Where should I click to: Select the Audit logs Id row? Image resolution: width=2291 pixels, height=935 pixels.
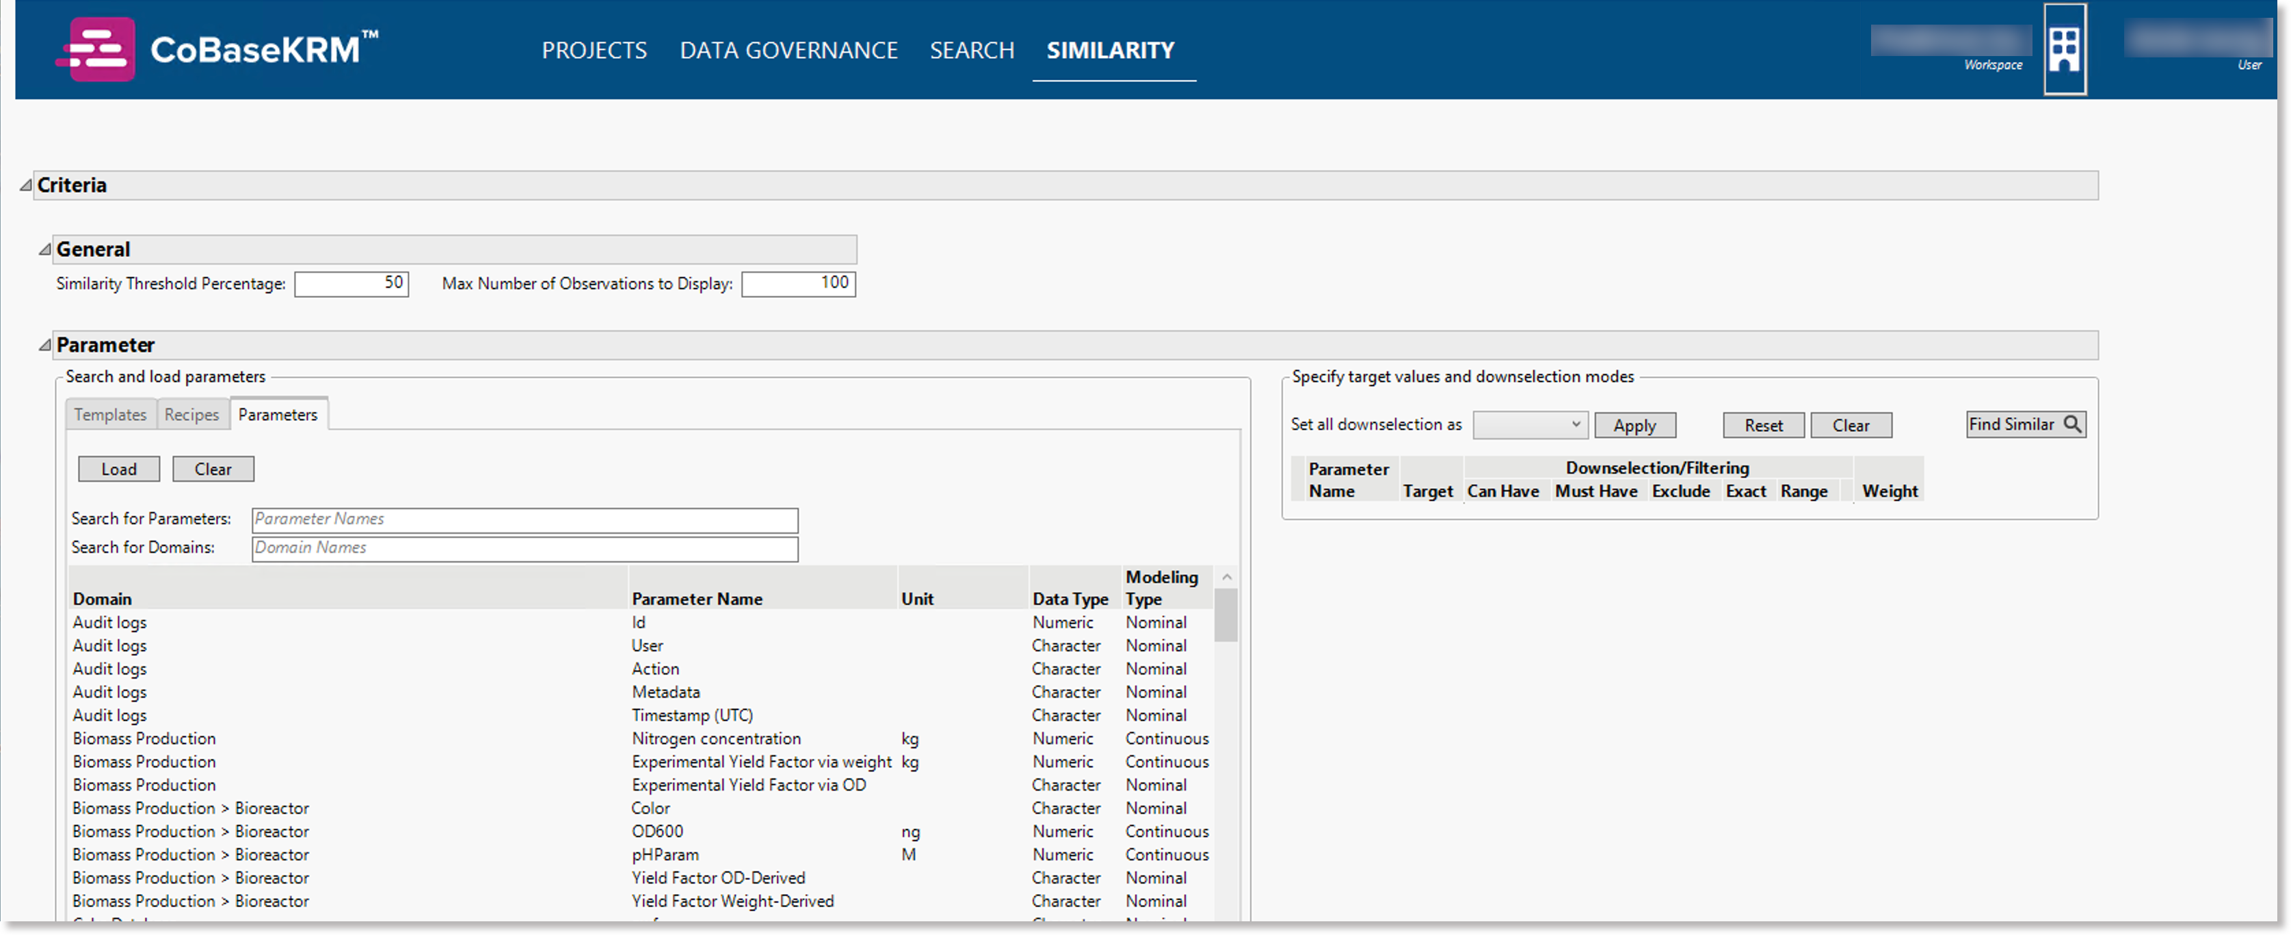(x=641, y=623)
